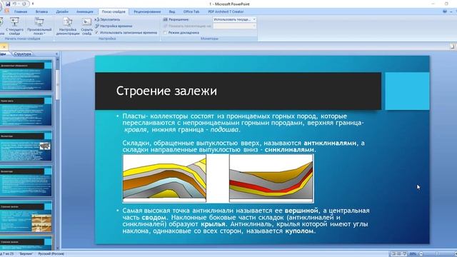Click the new document icon on tab bar

click(x=452, y=46)
